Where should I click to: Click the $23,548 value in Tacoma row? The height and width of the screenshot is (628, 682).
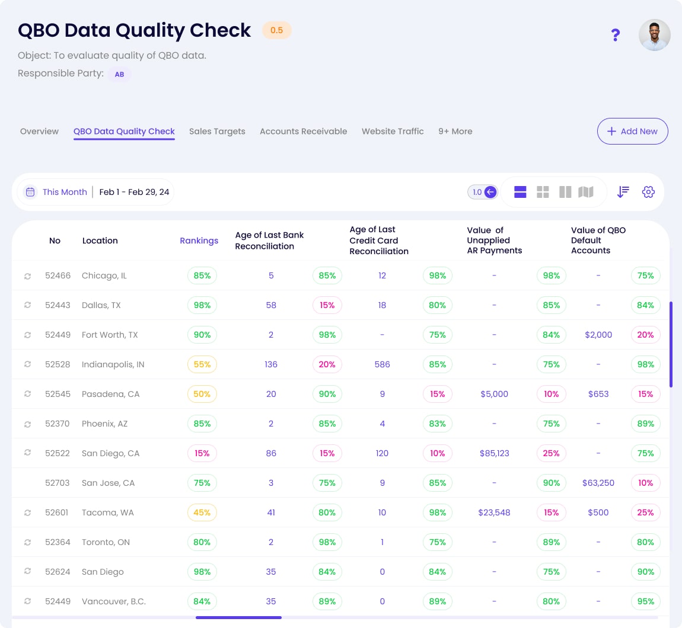(494, 512)
